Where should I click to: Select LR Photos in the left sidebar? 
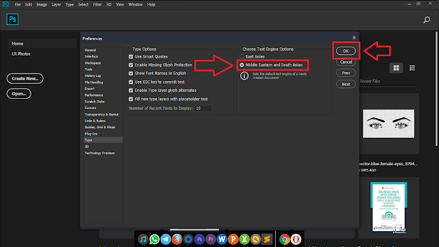[x=21, y=54]
